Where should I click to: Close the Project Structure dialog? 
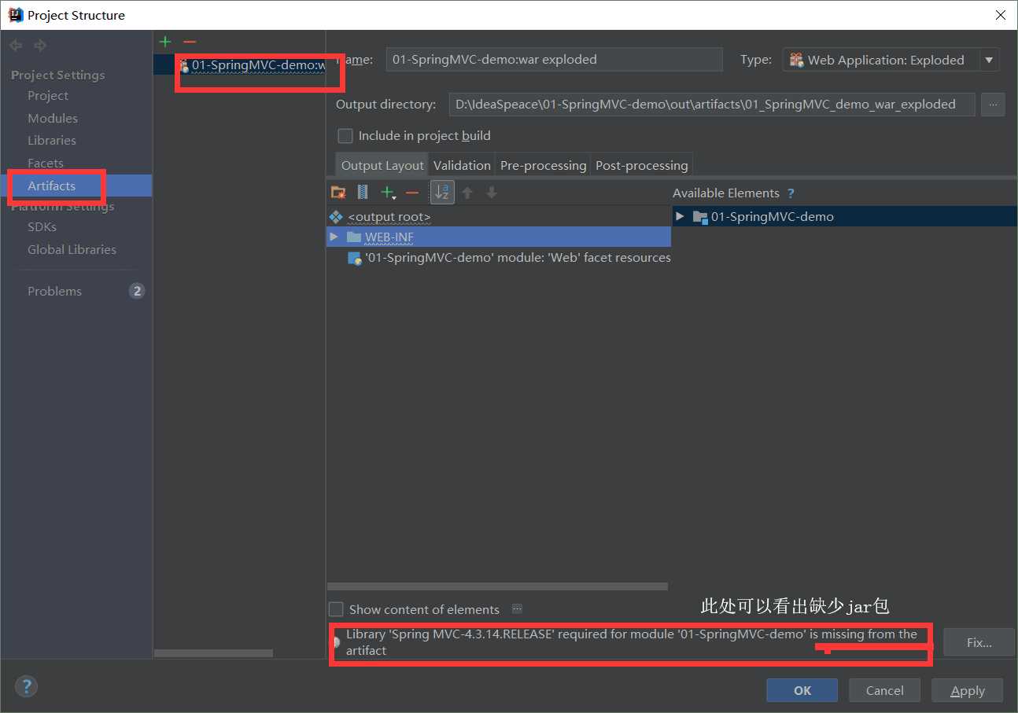coord(1000,15)
